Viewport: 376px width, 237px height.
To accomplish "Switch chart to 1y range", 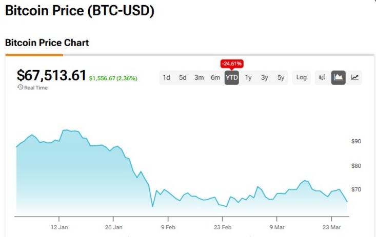I will (248, 78).
